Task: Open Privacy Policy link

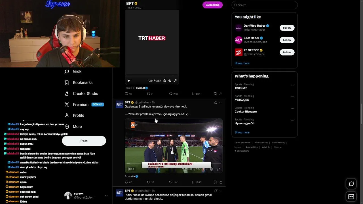Action: 261,143
